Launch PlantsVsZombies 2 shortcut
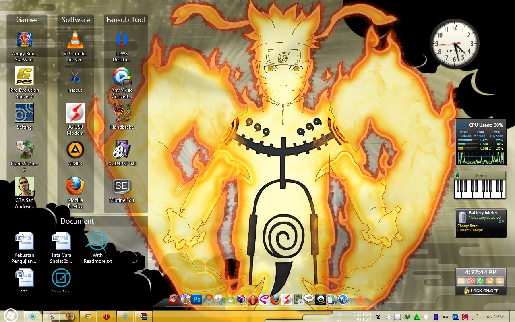Viewport: 515px width, 322px height. [25, 156]
